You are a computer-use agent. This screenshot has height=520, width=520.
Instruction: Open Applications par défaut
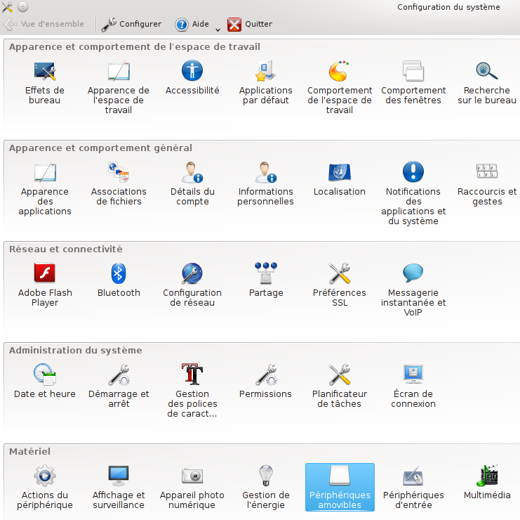pyautogui.click(x=266, y=83)
